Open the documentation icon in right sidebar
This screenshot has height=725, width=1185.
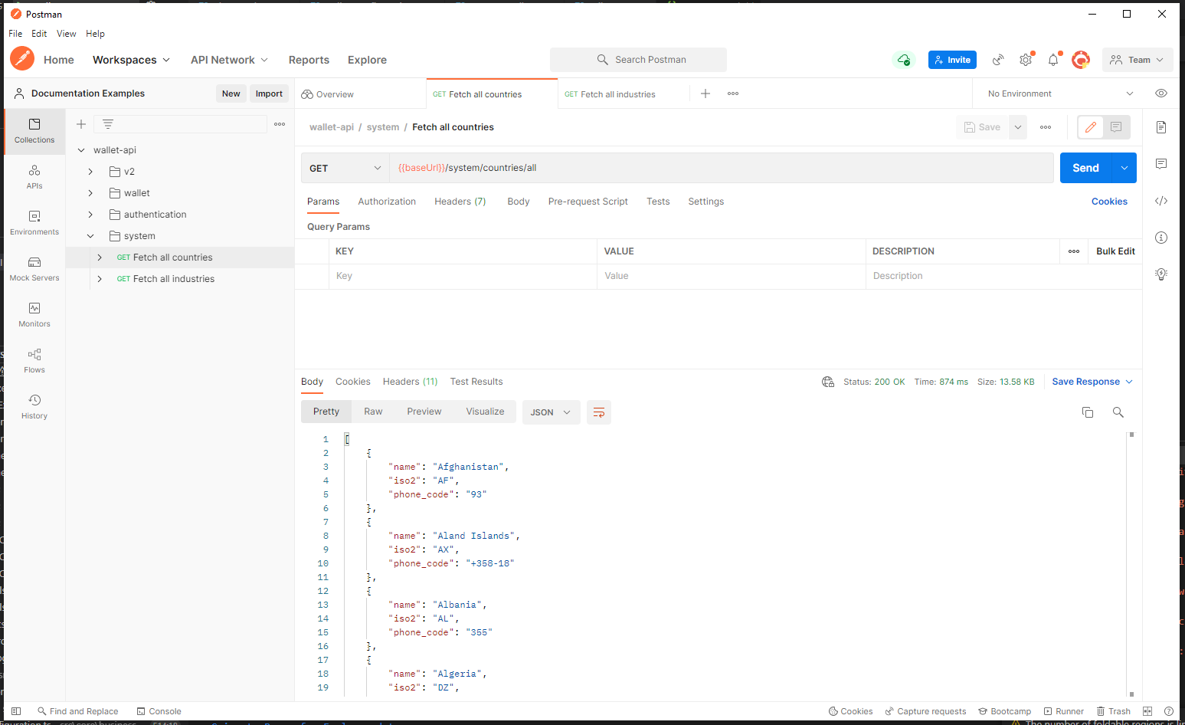pos(1161,127)
